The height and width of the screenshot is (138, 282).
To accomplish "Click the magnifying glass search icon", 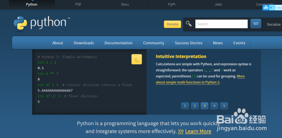I will coord(189,24).
